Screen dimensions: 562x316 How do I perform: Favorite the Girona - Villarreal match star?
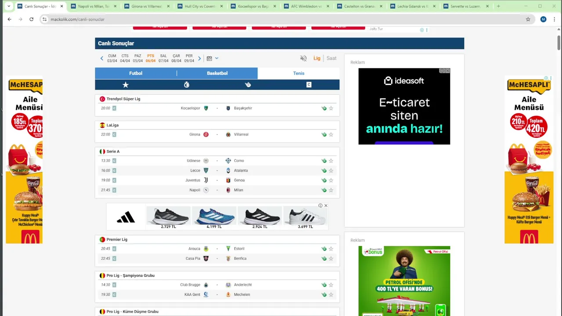coord(331,135)
